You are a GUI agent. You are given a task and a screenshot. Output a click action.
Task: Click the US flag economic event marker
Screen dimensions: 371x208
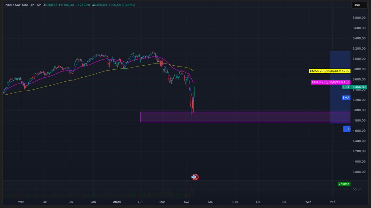tap(194, 177)
